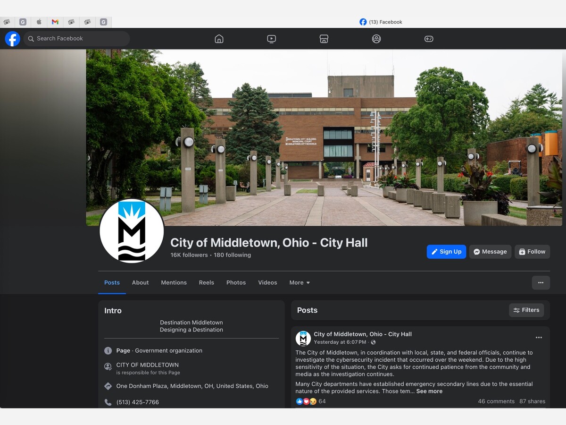Open the "Yesterday at 6:07 PM" timestamp

pyautogui.click(x=340, y=342)
